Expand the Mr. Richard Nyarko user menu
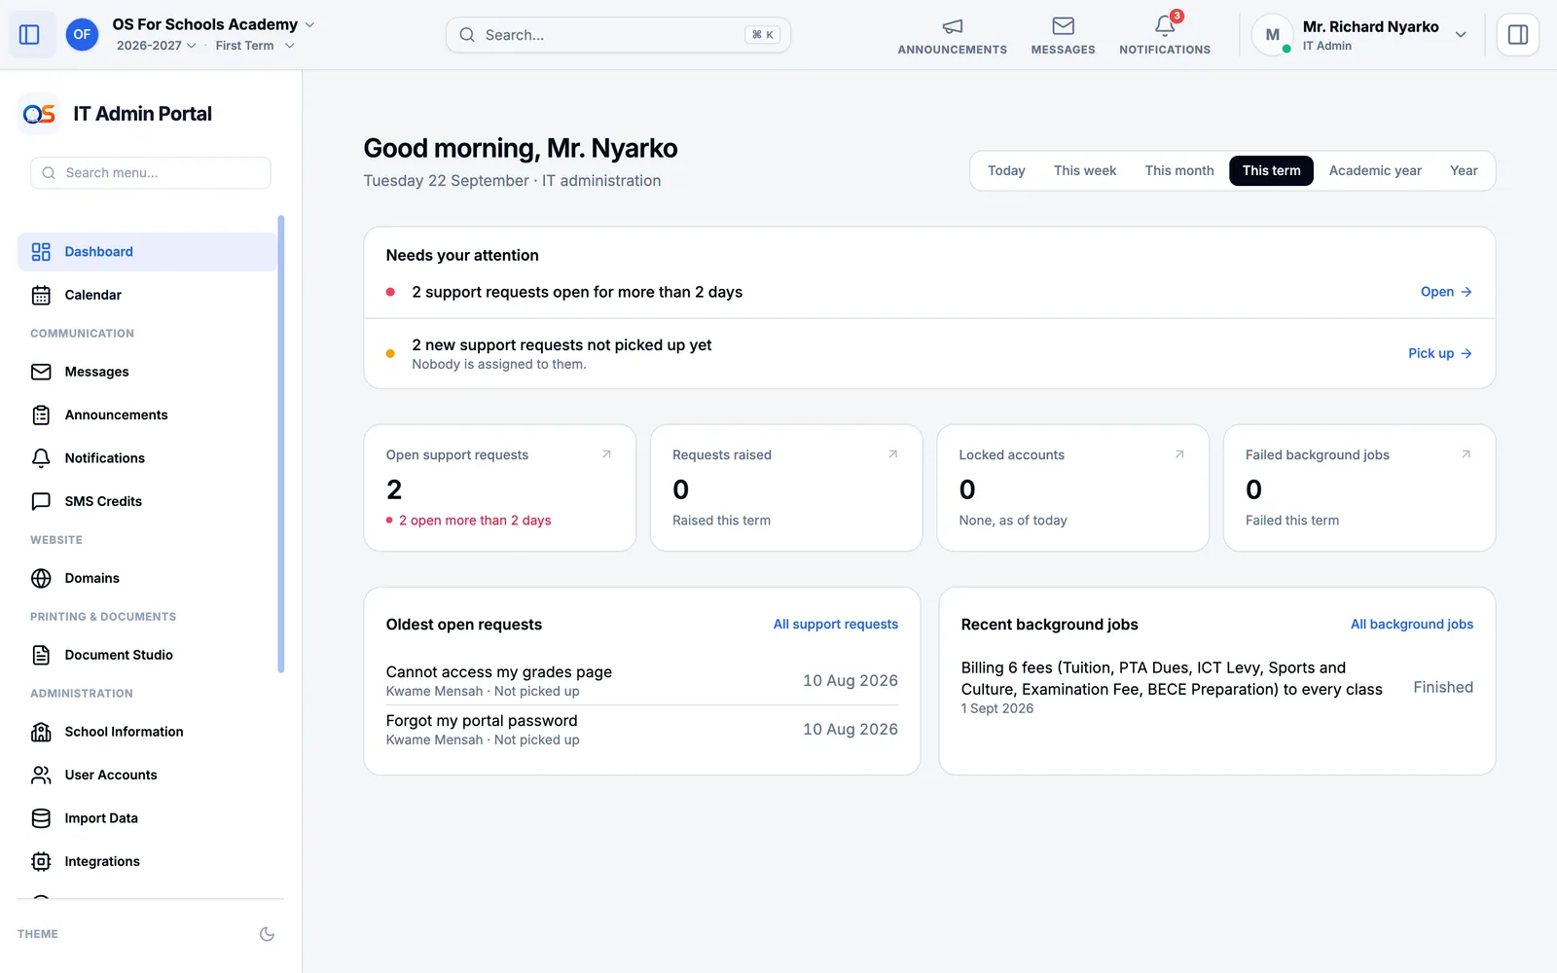The width and height of the screenshot is (1557, 973). click(1360, 35)
